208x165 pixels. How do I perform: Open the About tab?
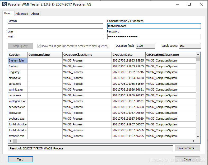35,14
